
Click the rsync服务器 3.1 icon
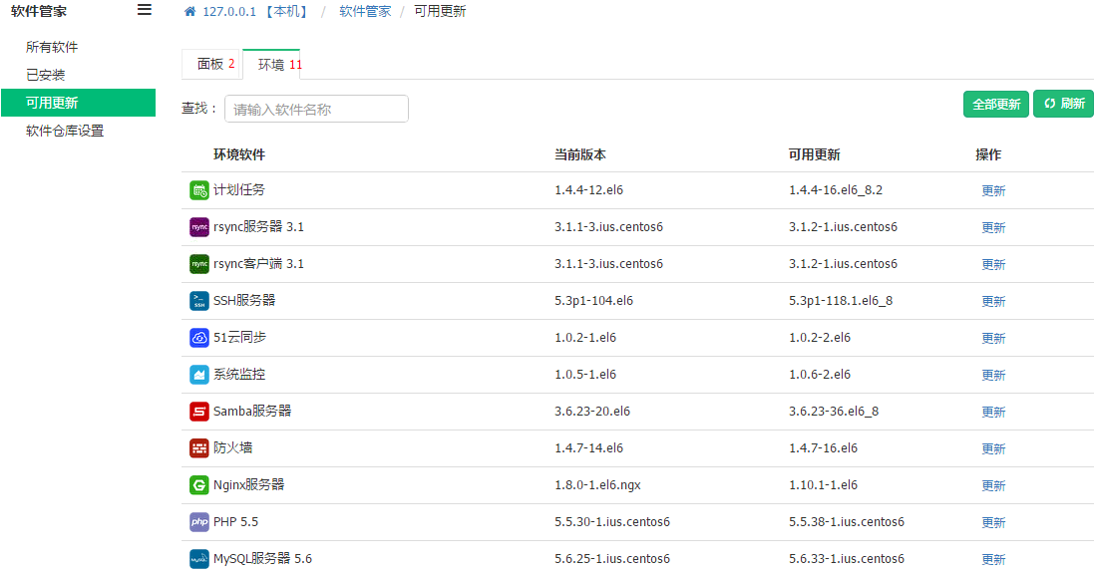coord(199,227)
